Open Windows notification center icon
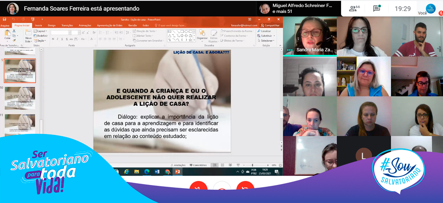The image size is (443, 203). 276,172
